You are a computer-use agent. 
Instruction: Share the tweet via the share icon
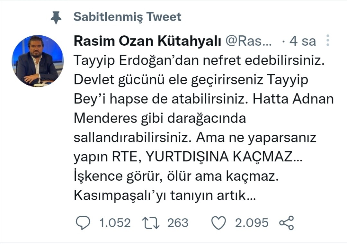pyautogui.click(x=286, y=222)
